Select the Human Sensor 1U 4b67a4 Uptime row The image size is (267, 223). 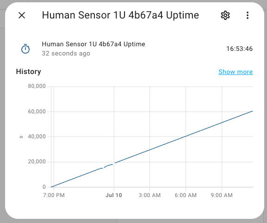pos(135,49)
